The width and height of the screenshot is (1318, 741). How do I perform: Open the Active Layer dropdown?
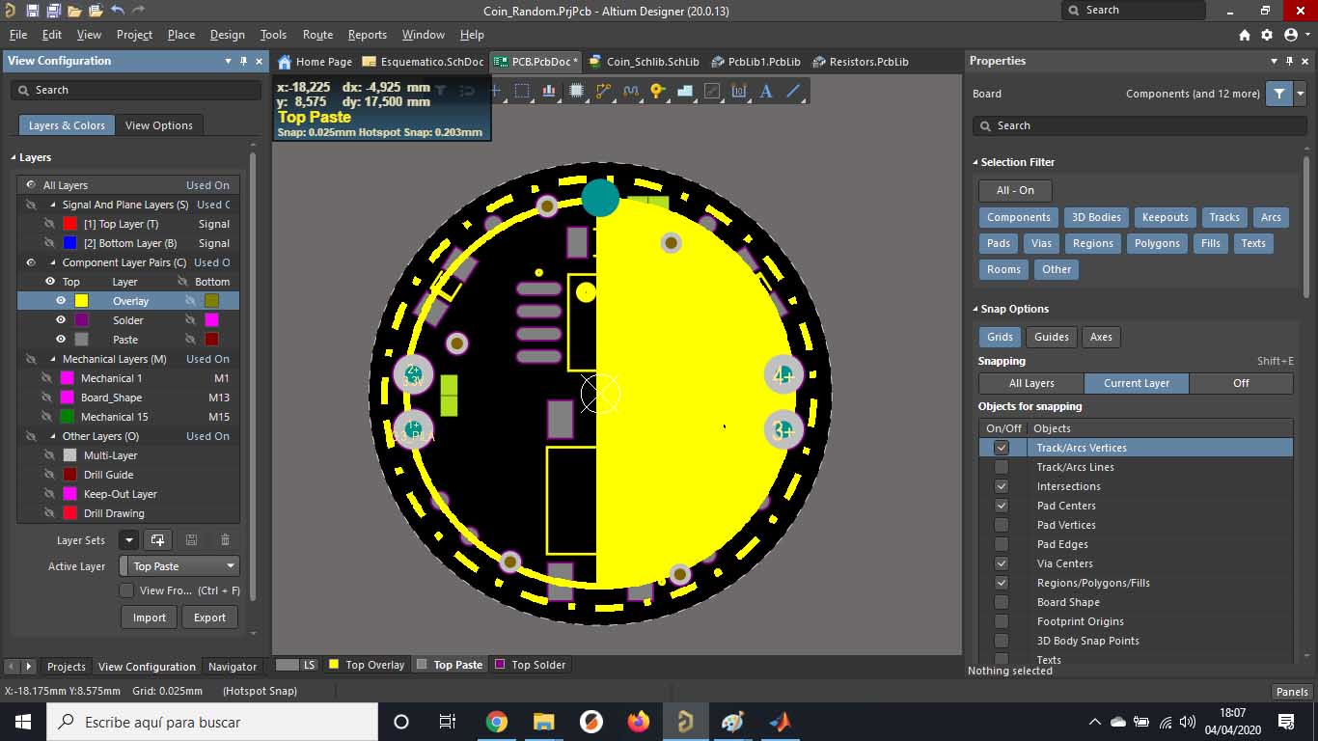pyautogui.click(x=179, y=566)
